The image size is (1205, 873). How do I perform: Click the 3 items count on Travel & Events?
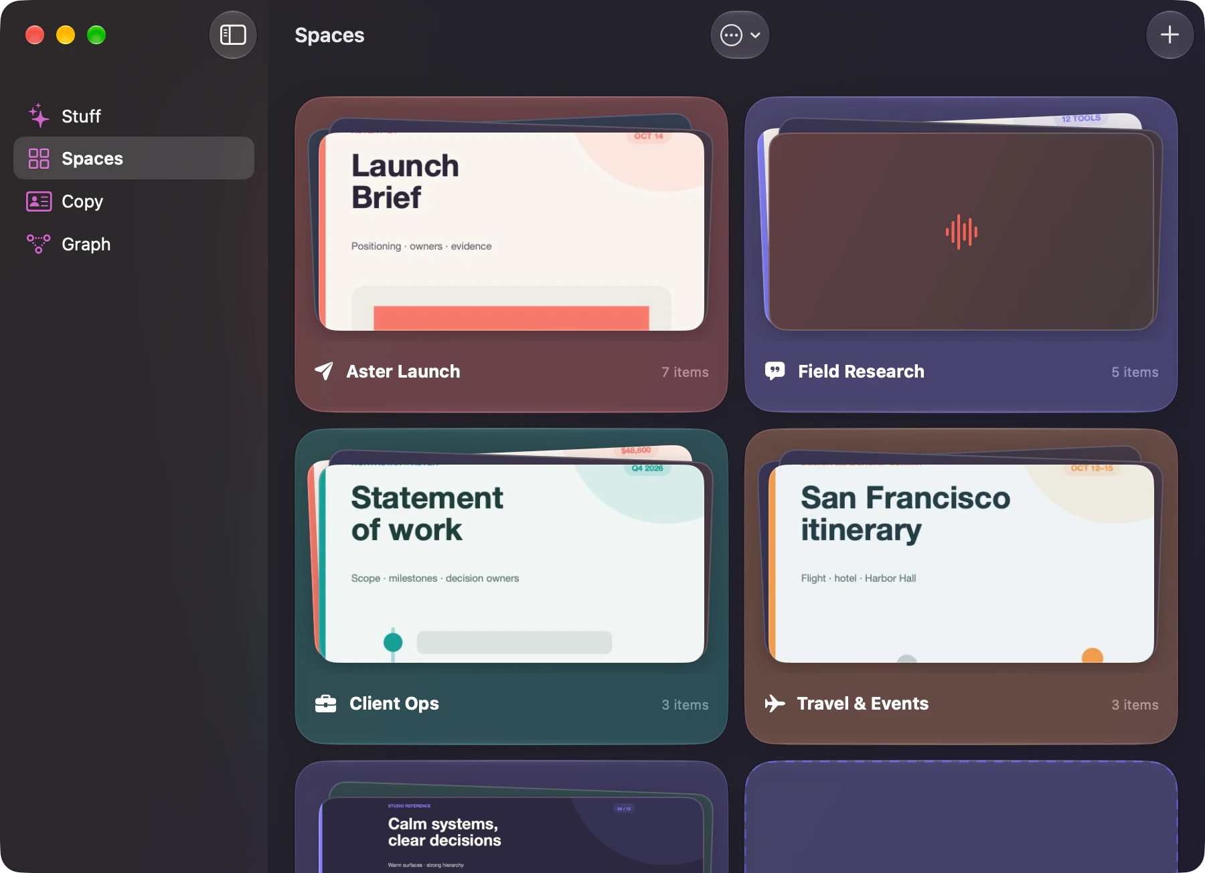pyautogui.click(x=1135, y=705)
